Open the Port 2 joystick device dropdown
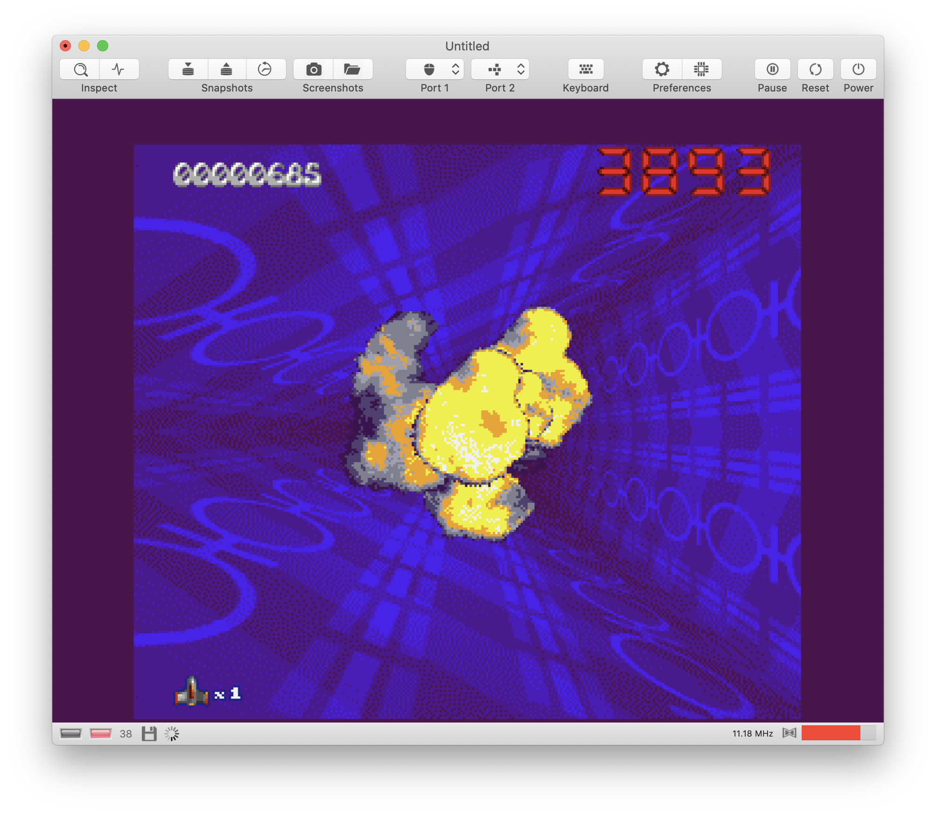936x814 pixels. [x=500, y=70]
